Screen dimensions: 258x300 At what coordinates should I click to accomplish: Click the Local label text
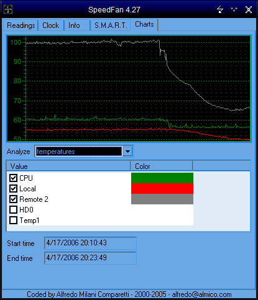click(27, 189)
